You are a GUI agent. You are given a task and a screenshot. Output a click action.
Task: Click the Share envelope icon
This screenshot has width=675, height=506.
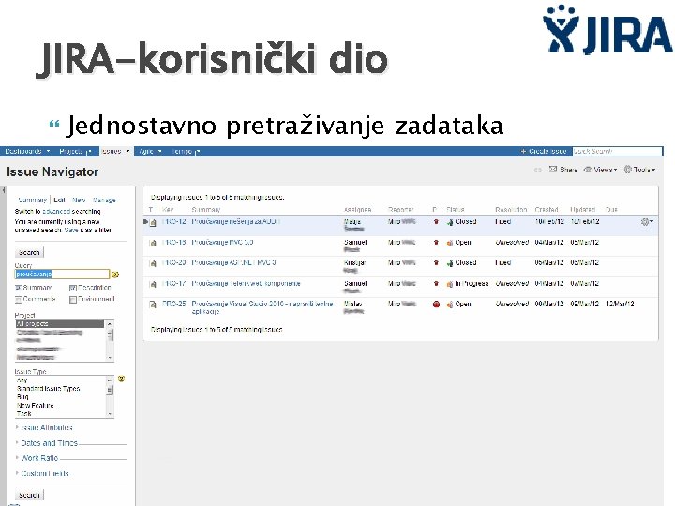[553, 169]
